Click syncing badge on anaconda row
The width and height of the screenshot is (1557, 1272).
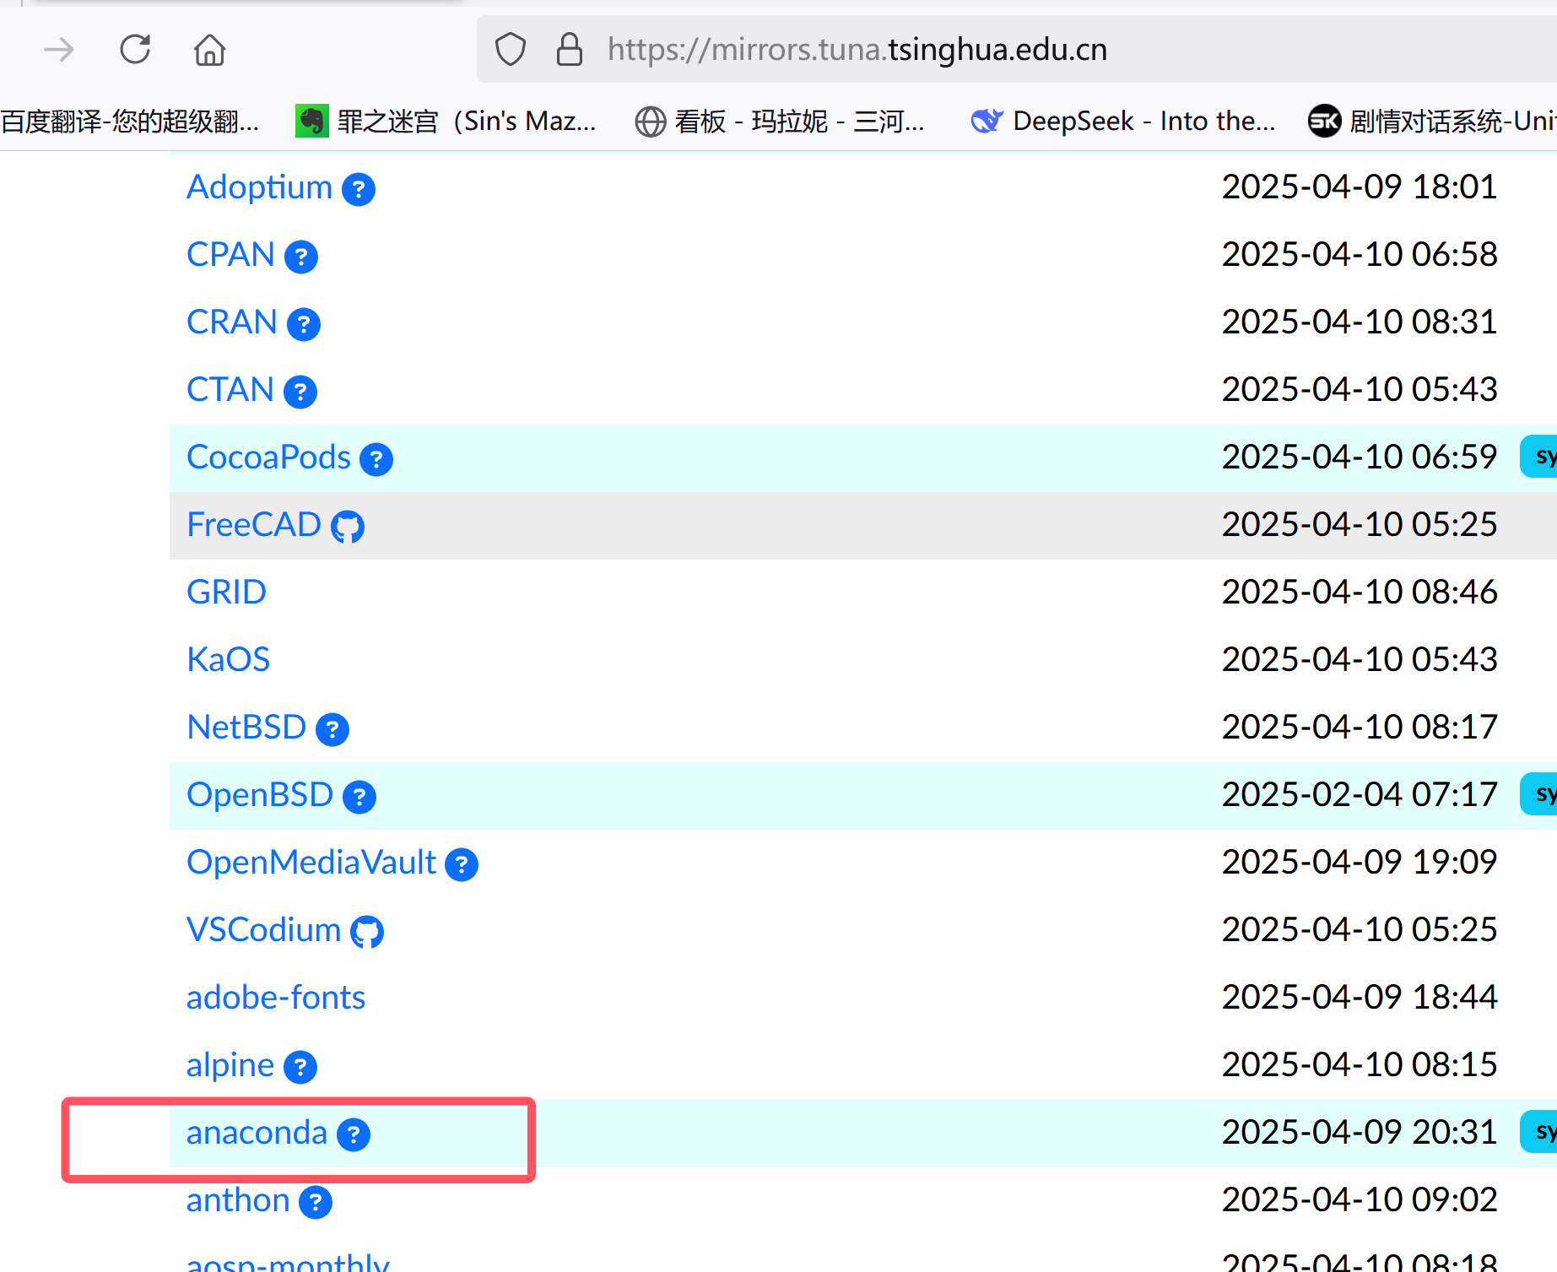point(1539,1132)
